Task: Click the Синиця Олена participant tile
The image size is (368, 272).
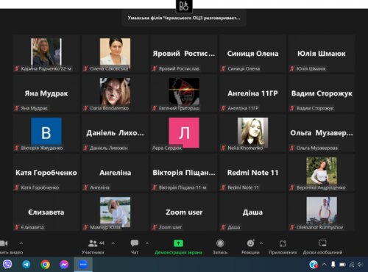Action: [252, 54]
